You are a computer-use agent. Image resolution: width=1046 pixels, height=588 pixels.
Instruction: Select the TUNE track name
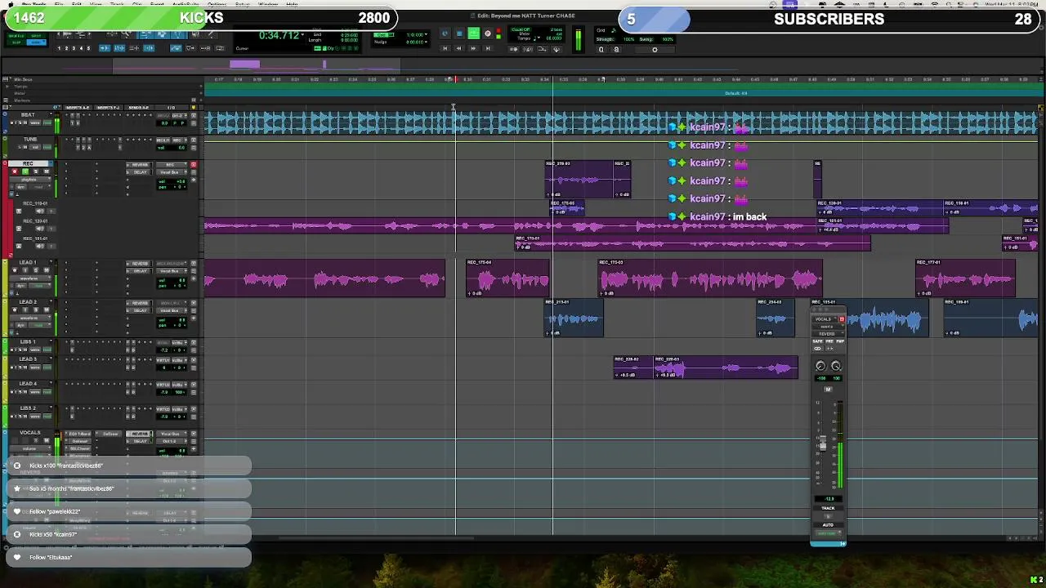coord(30,139)
